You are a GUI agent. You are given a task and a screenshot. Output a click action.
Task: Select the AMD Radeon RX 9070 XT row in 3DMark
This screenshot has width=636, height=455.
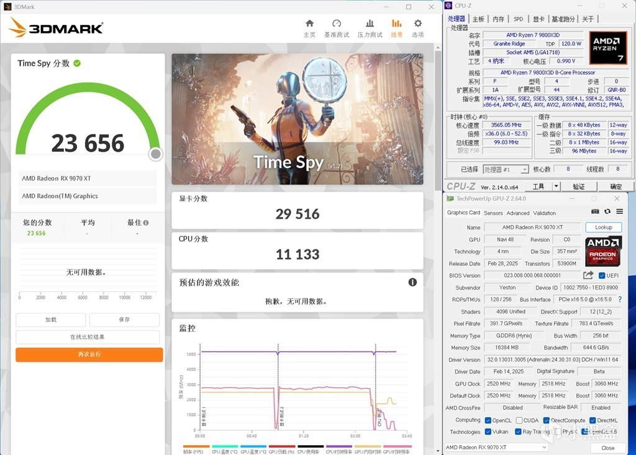(x=88, y=178)
